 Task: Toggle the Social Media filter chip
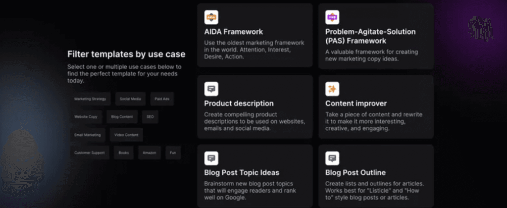(130, 99)
